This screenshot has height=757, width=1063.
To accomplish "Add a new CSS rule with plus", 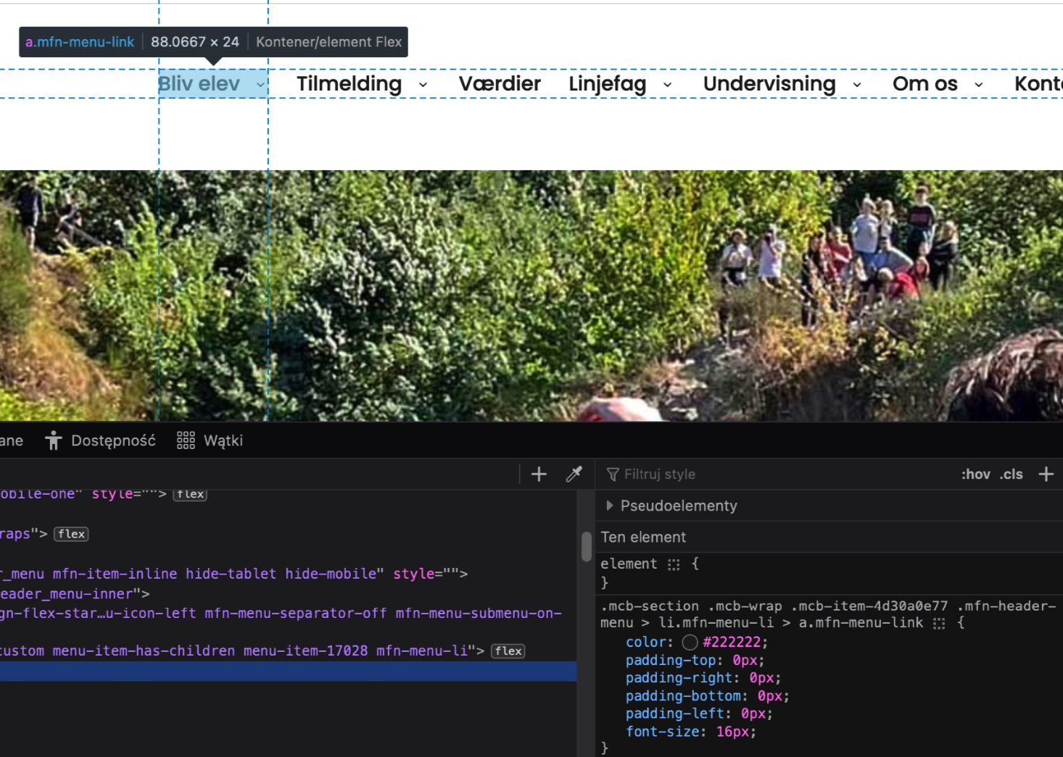I will click(x=1046, y=474).
